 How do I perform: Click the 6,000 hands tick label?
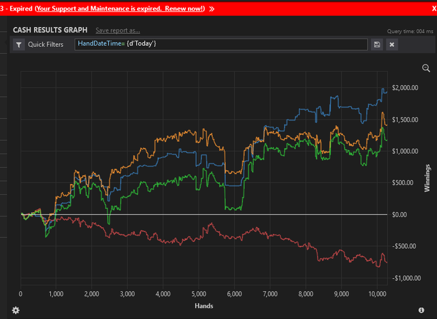point(234,294)
